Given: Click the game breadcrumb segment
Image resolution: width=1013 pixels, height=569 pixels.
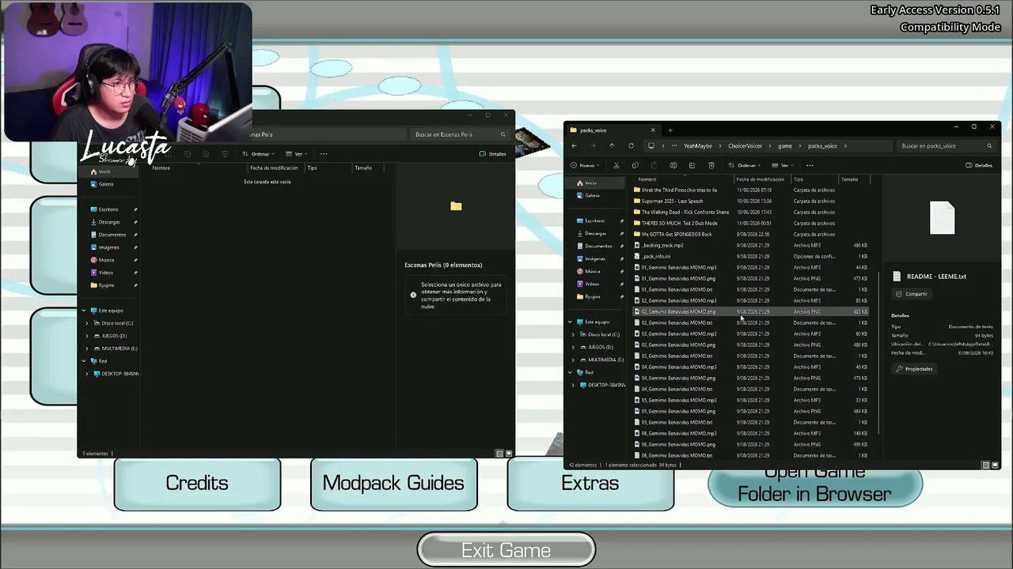Looking at the screenshot, I should click(784, 145).
